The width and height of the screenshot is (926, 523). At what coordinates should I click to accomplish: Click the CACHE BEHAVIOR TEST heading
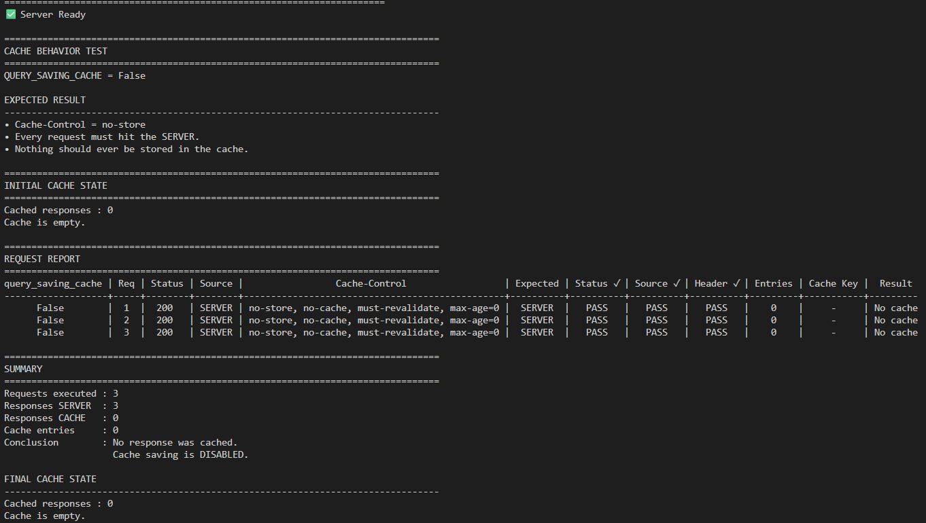coord(56,51)
